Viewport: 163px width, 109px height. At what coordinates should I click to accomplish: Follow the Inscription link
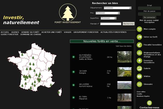149,22
